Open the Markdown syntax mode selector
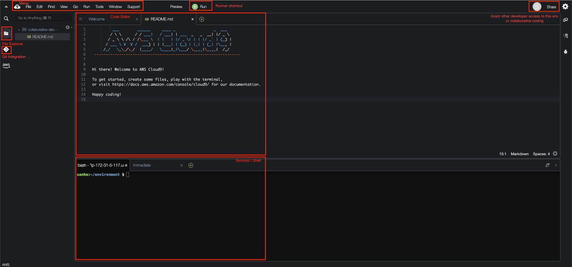The width and height of the screenshot is (572, 267). click(x=520, y=154)
